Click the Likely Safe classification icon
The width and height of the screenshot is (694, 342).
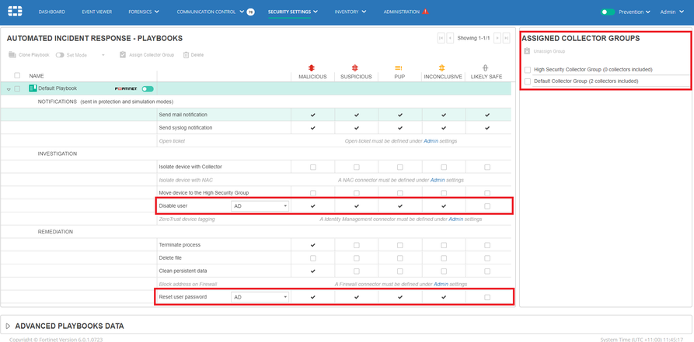485,68
